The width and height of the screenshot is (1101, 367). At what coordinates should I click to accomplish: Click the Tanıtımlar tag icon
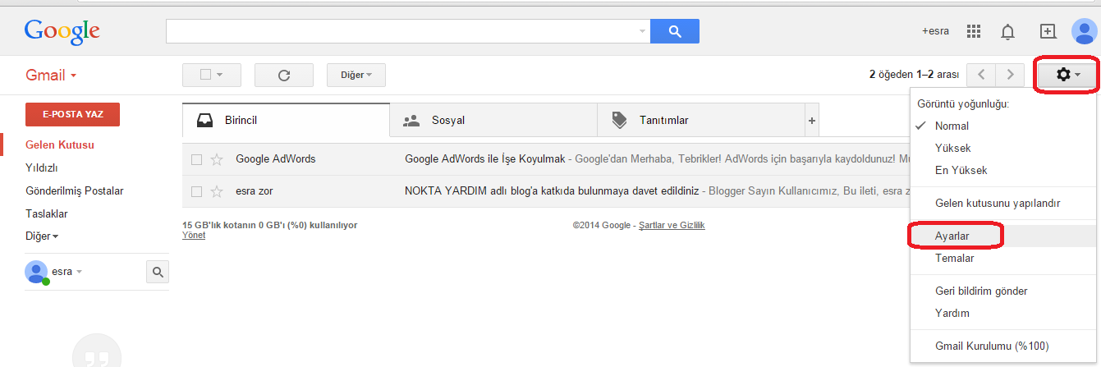coord(619,121)
